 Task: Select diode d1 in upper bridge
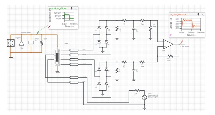99,27
